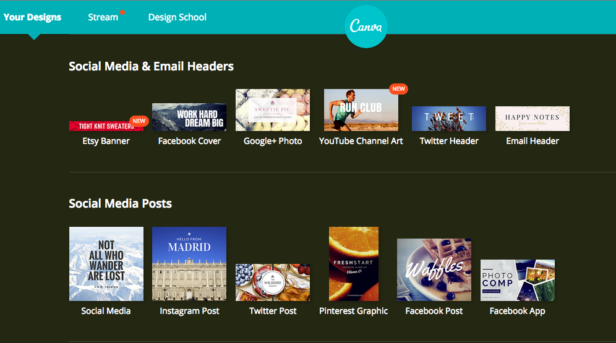Pick the Facebook Post Waffles thumbnail
The image size is (616, 343).
coord(434,269)
